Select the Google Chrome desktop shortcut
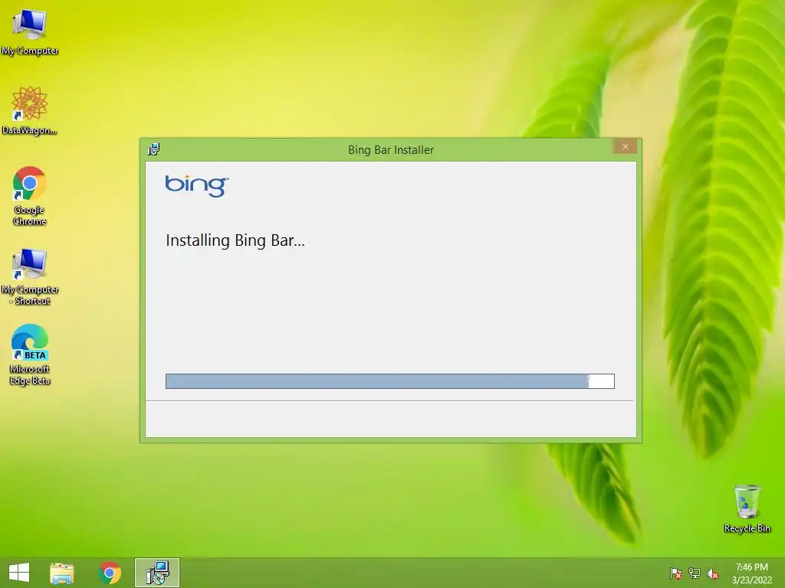Image resolution: width=785 pixels, height=588 pixels. [30, 195]
